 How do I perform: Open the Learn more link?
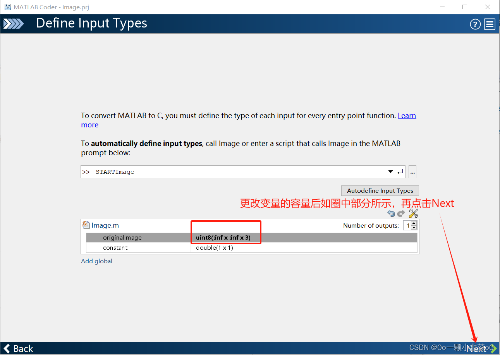[x=407, y=115]
